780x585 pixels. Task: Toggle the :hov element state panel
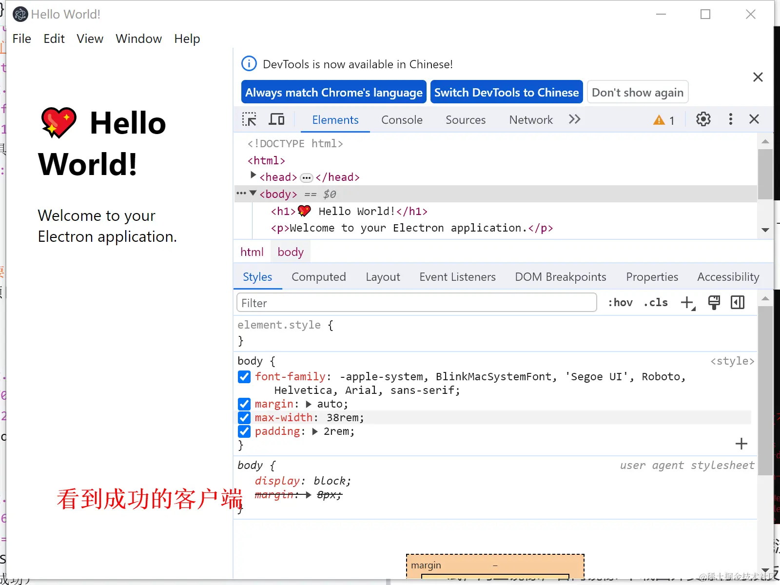pos(620,303)
